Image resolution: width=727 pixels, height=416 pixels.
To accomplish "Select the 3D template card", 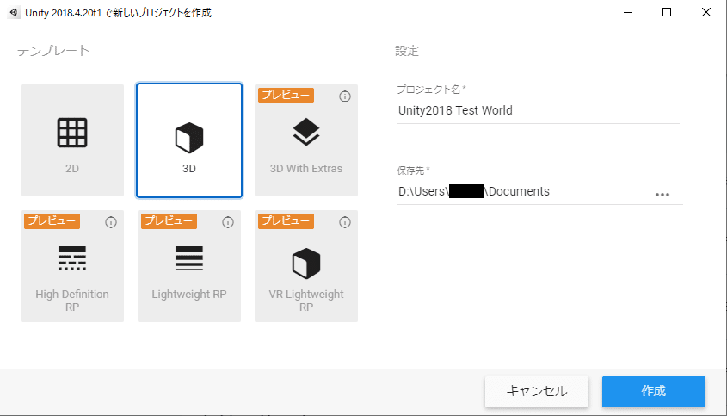I will tap(189, 140).
